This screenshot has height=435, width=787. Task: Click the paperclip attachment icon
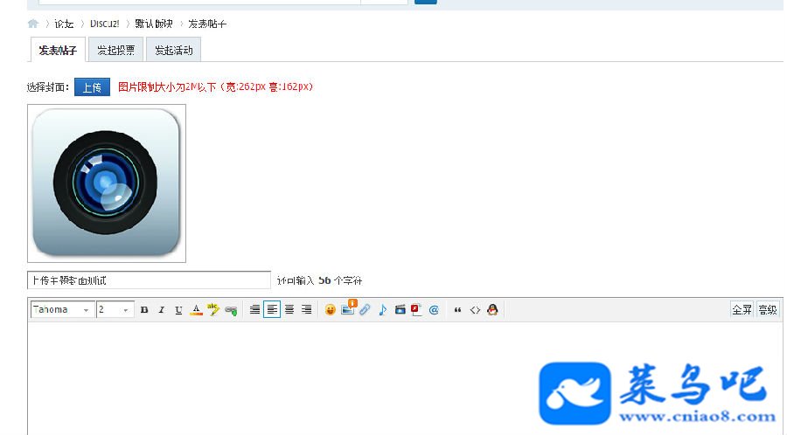pos(365,310)
